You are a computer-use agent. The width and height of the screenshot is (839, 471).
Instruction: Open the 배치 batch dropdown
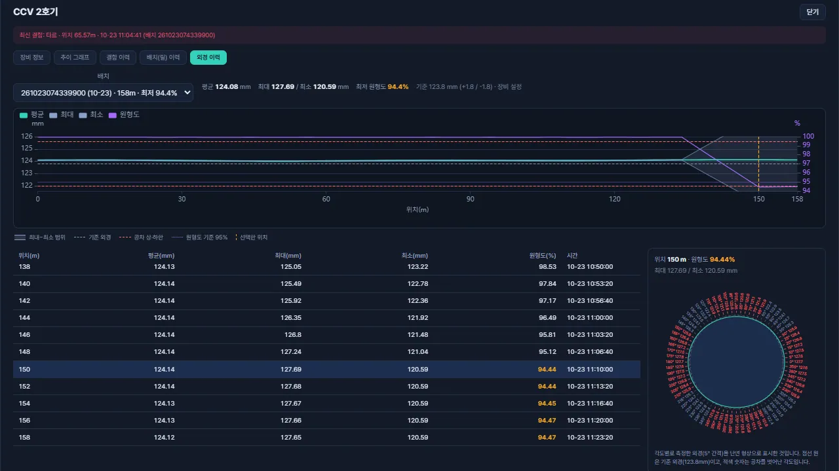click(x=103, y=93)
